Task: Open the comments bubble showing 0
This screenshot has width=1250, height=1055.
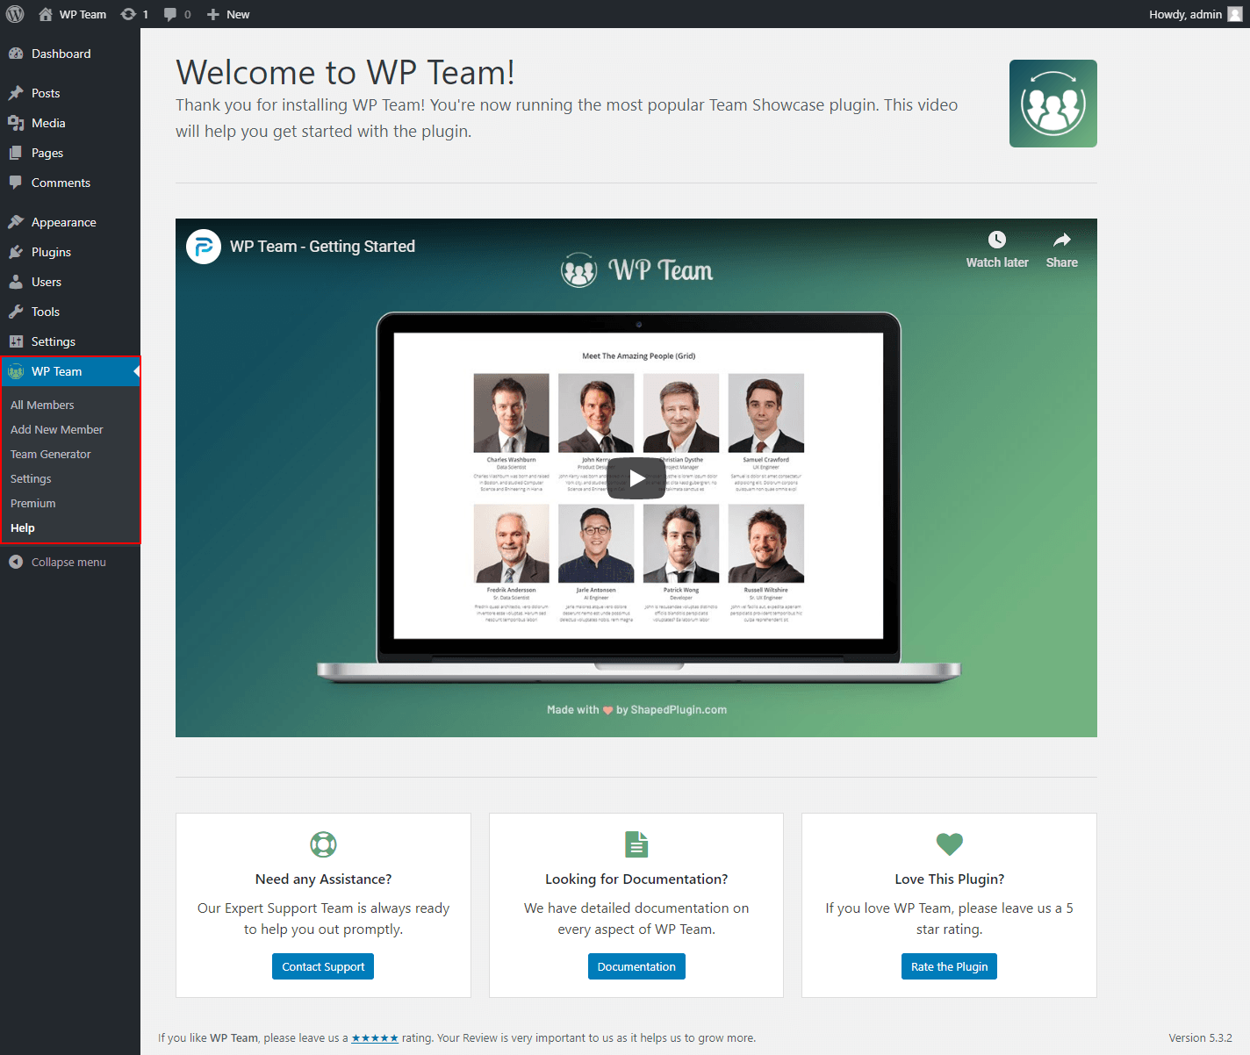Action: 177,14
